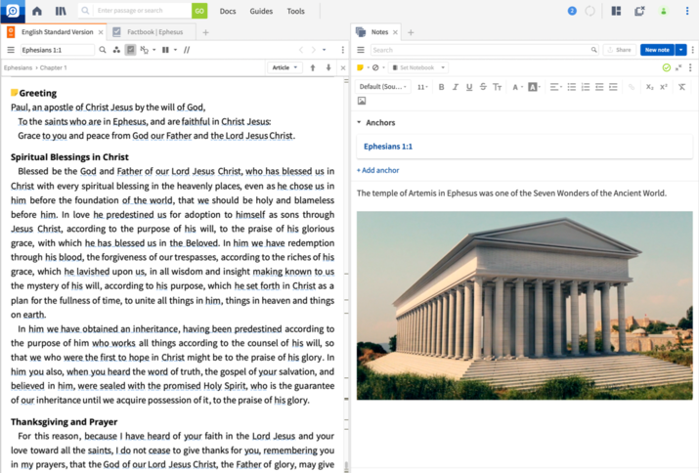The image size is (699, 473).
Task: Open the Docs menu
Action: pyautogui.click(x=228, y=11)
